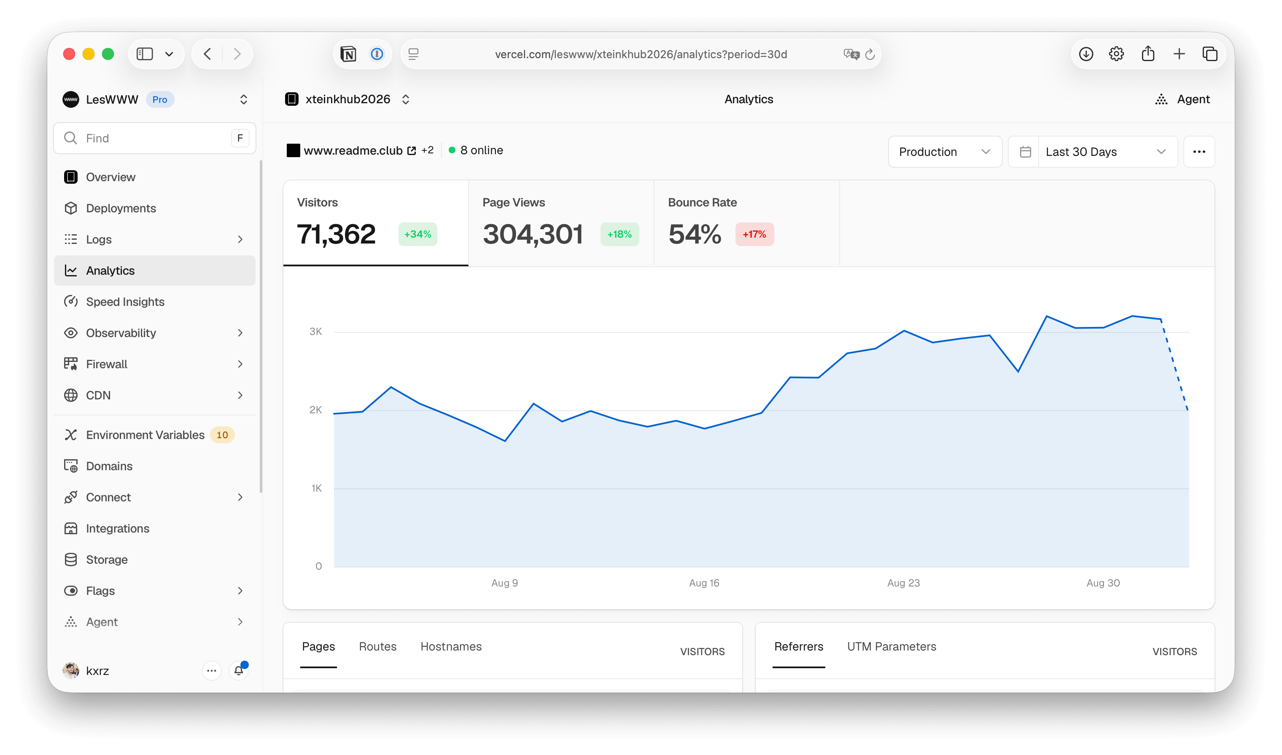Click the Downloads icon in toolbar
This screenshot has width=1282, height=755.
(x=1085, y=54)
